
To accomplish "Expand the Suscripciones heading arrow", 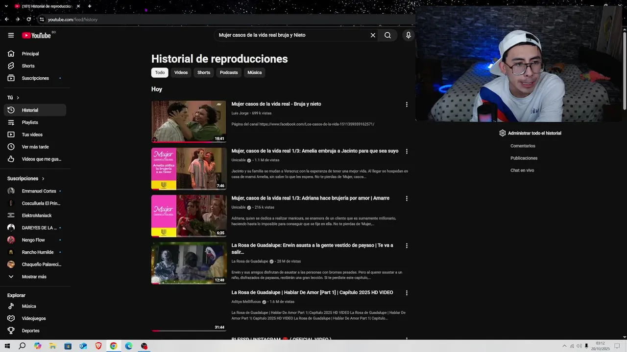I will click(43, 179).
